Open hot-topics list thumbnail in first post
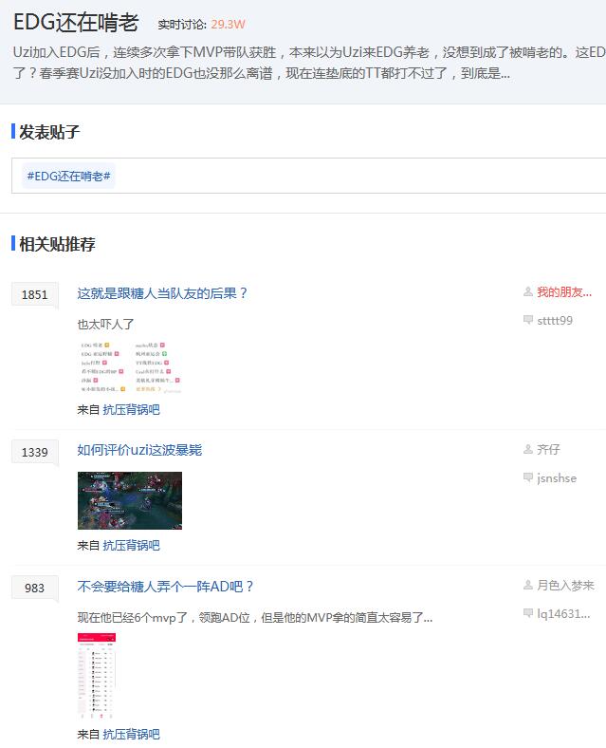Image resolution: width=606 pixels, height=748 pixels. (x=130, y=367)
